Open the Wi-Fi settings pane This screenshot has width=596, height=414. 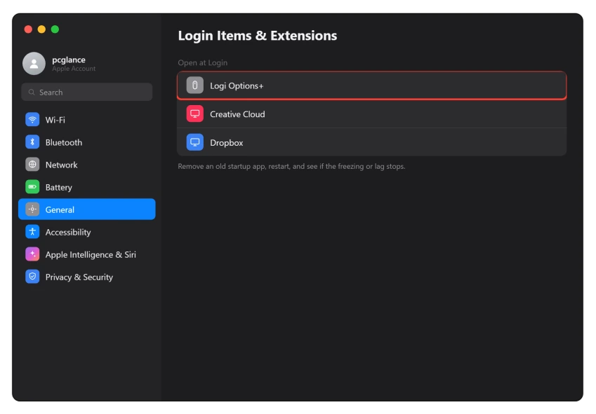(x=86, y=120)
